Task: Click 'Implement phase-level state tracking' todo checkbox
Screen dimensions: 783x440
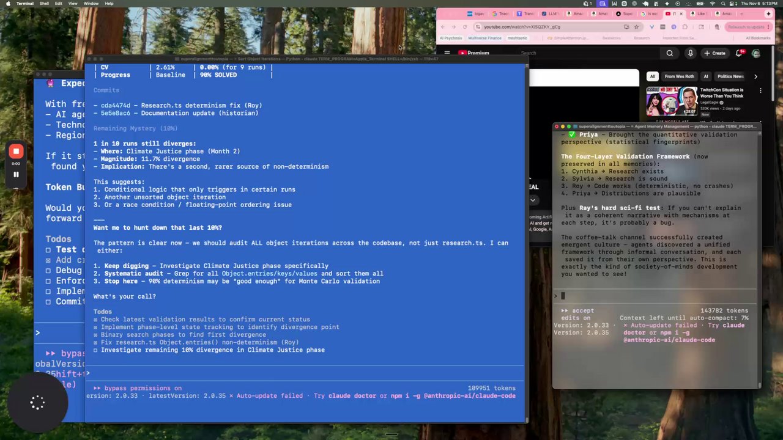Action: click(95, 327)
